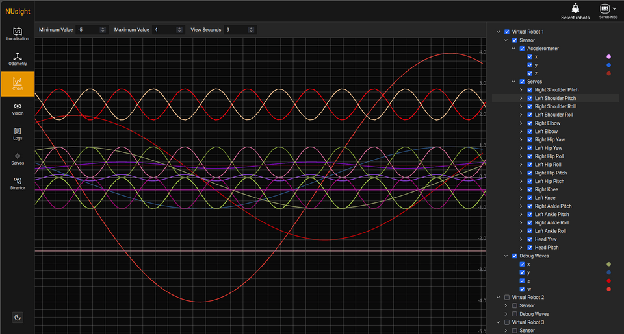
Task: Uncheck Left Shoulder Pitch checkbox
Action: [x=530, y=98]
